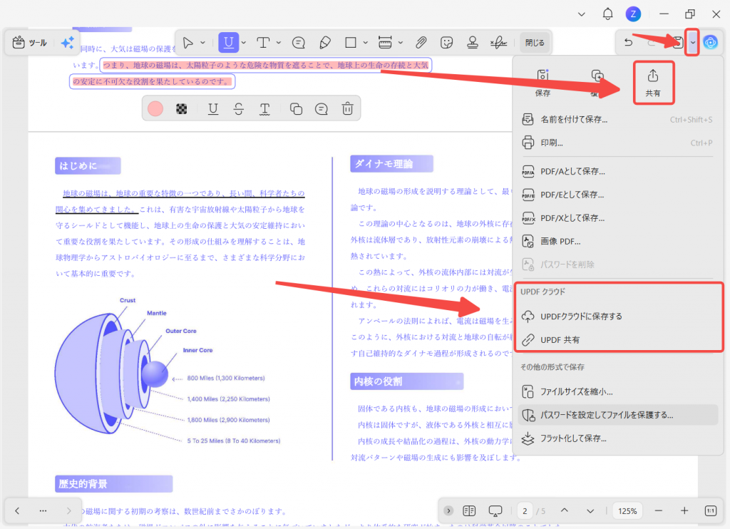730x529 pixels.
Task: Copy the highlighted text via popup icon
Action: pyautogui.click(x=296, y=109)
